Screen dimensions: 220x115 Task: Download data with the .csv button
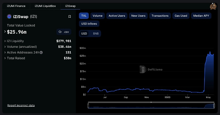pos(64,32)
